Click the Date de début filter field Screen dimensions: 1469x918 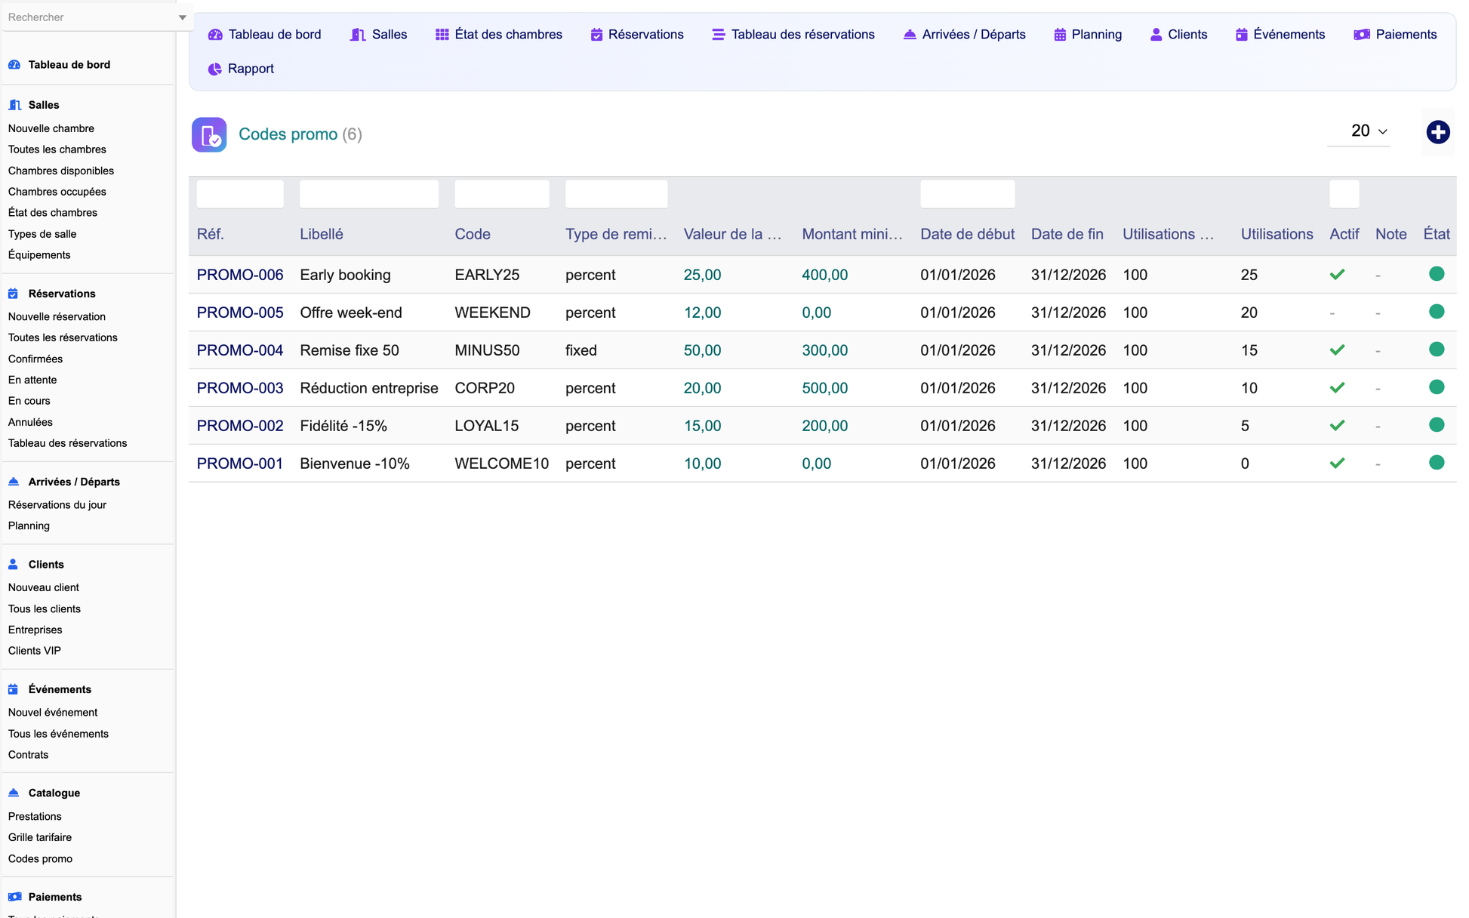point(967,194)
